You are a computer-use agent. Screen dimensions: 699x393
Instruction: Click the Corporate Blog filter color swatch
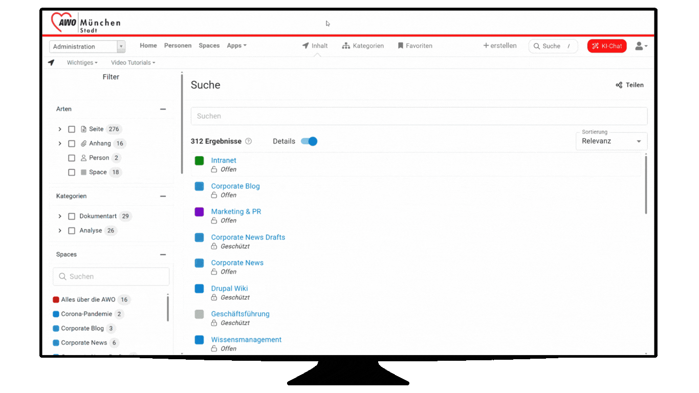point(56,329)
